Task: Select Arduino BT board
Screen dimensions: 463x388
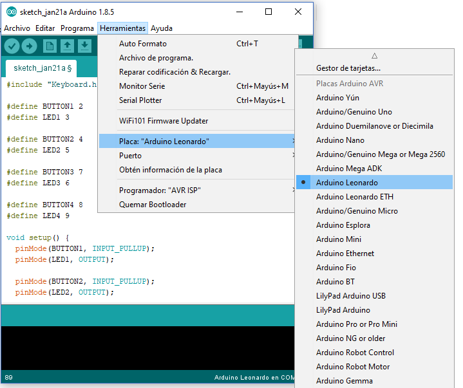Action: 374,282
